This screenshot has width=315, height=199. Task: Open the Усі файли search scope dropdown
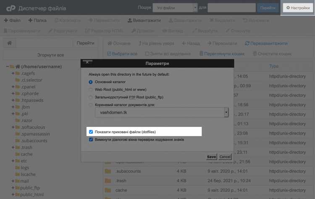[x=175, y=8]
